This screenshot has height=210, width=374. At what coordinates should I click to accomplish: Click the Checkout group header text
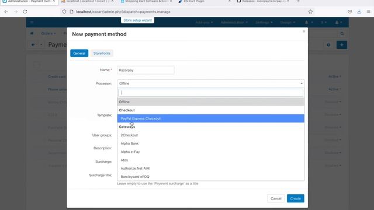[x=127, y=110]
